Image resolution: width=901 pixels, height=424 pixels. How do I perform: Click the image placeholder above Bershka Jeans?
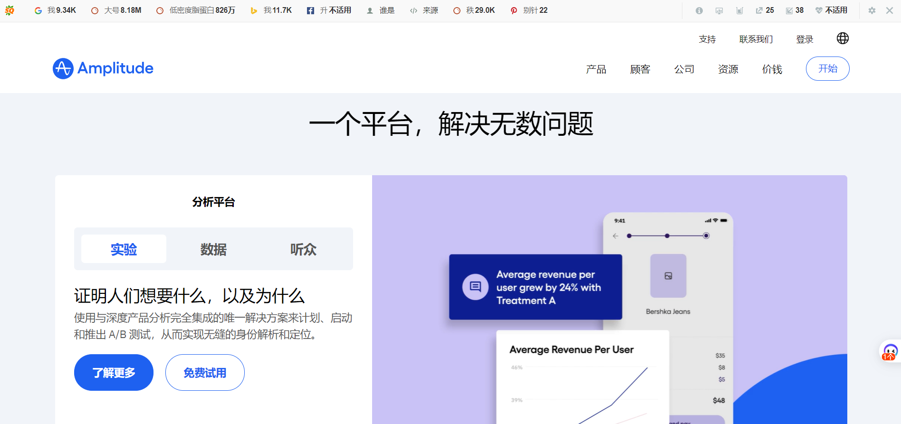click(668, 276)
